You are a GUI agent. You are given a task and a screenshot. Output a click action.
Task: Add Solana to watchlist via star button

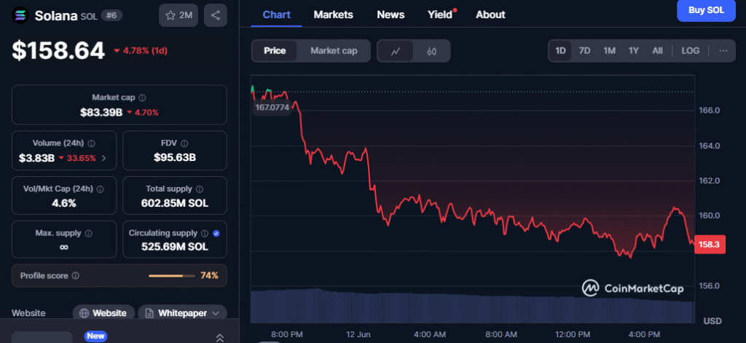pos(178,15)
